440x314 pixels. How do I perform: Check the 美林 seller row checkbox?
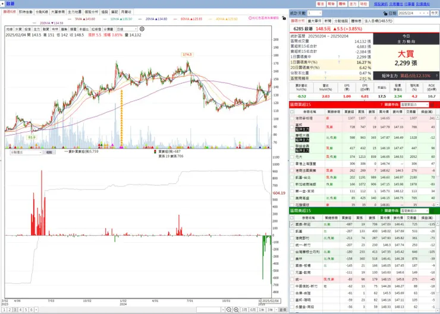pyautogui.click(x=292, y=259)
